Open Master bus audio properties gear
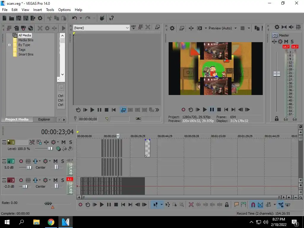This screenshot has height=228, width=304. pyautogui.click(x=277, y=27)
